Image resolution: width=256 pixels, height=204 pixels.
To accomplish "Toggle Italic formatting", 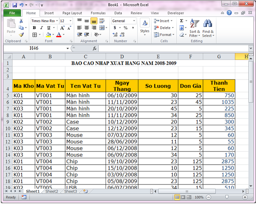I will (x=42, y=28).
